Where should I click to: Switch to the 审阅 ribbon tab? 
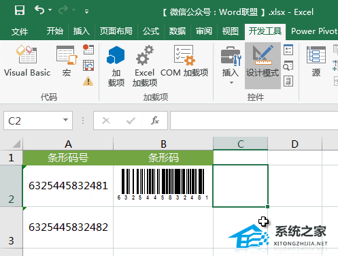pyautogui.click(x=204, y=31)
